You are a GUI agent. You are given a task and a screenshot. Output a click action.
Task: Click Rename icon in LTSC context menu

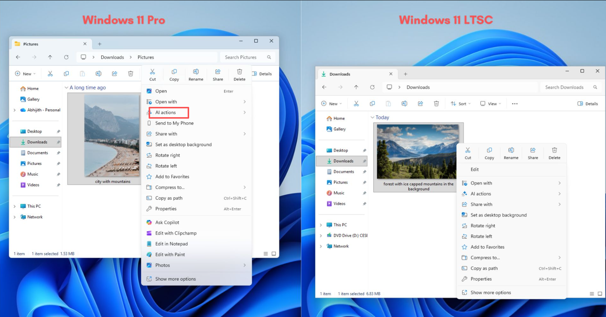point(511,150)
